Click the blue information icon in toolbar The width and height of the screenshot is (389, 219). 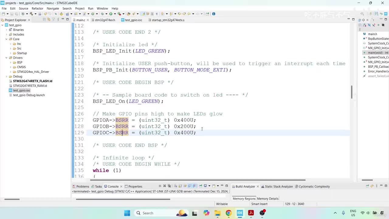[x=214, y=14]
